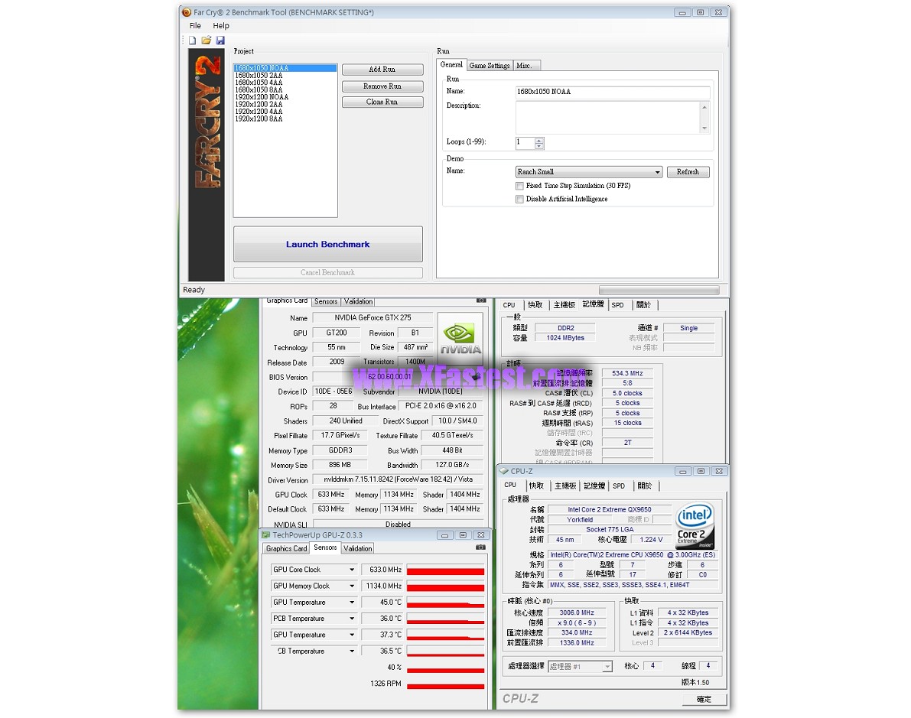This screenshot has height=718, width=911.
Task: Expand the PCB Temperature sensor dropdown
Action: 353,619
